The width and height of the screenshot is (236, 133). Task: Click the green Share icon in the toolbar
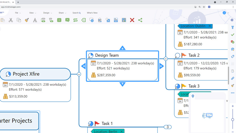pos(140,20)
